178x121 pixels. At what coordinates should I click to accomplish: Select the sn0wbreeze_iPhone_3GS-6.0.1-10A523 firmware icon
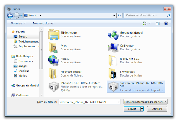(x=113, y=87)
